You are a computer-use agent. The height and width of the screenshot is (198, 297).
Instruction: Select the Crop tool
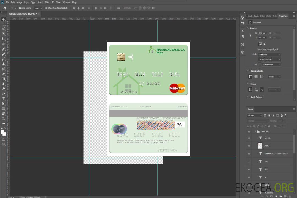[3, 39]
